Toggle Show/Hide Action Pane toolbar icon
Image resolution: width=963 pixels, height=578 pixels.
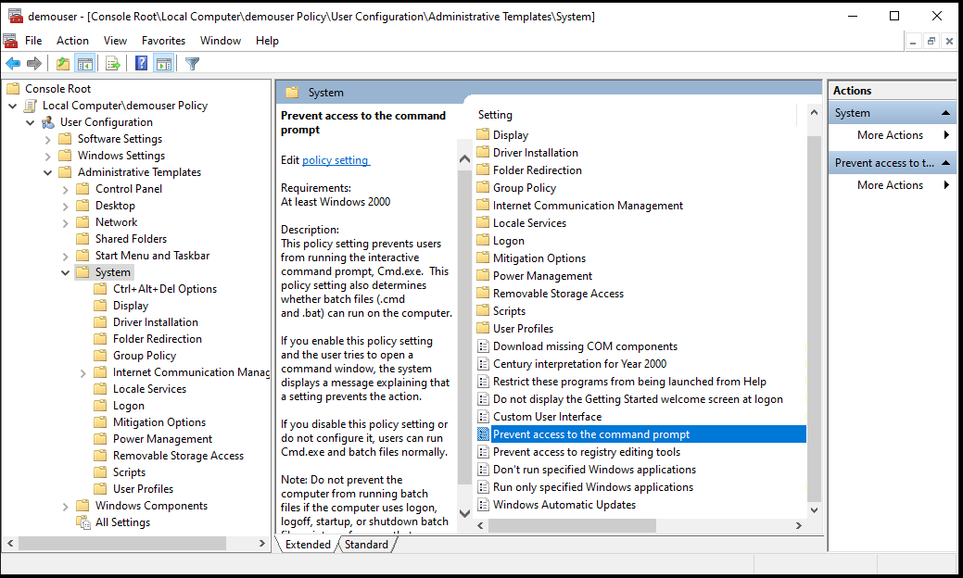pos(164,63)
